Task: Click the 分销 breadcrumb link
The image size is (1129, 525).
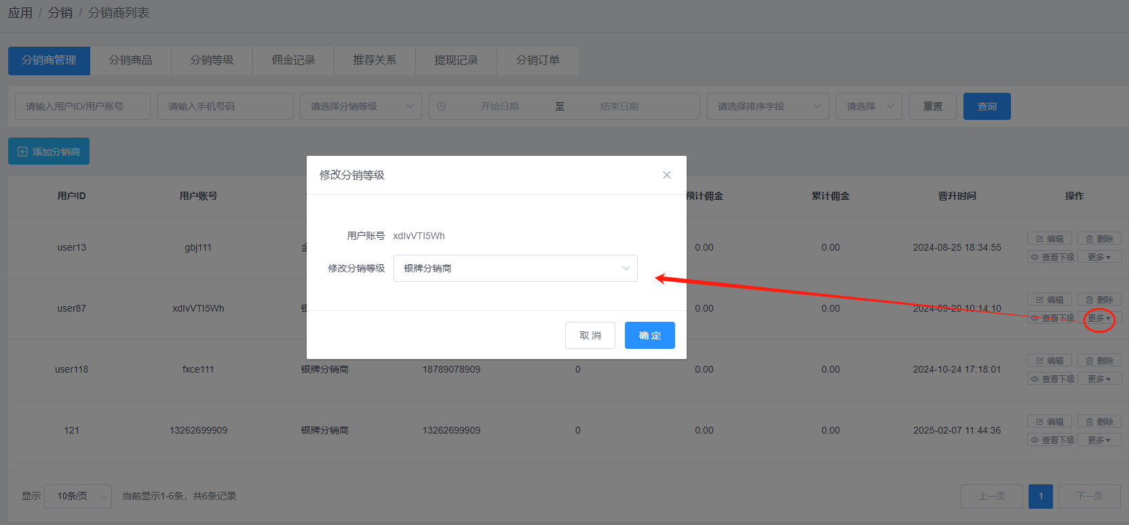Action: pos(60,13)
